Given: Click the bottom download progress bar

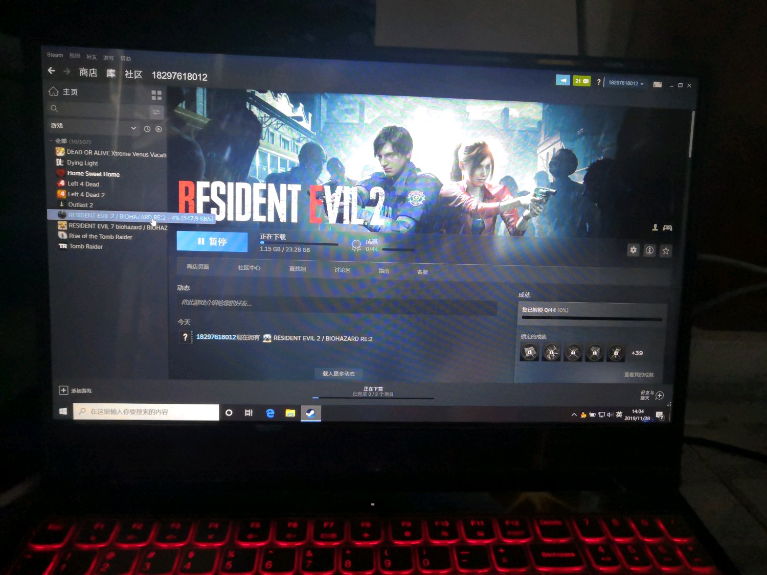Looking at the screenshot, I should tap(373, 398).
